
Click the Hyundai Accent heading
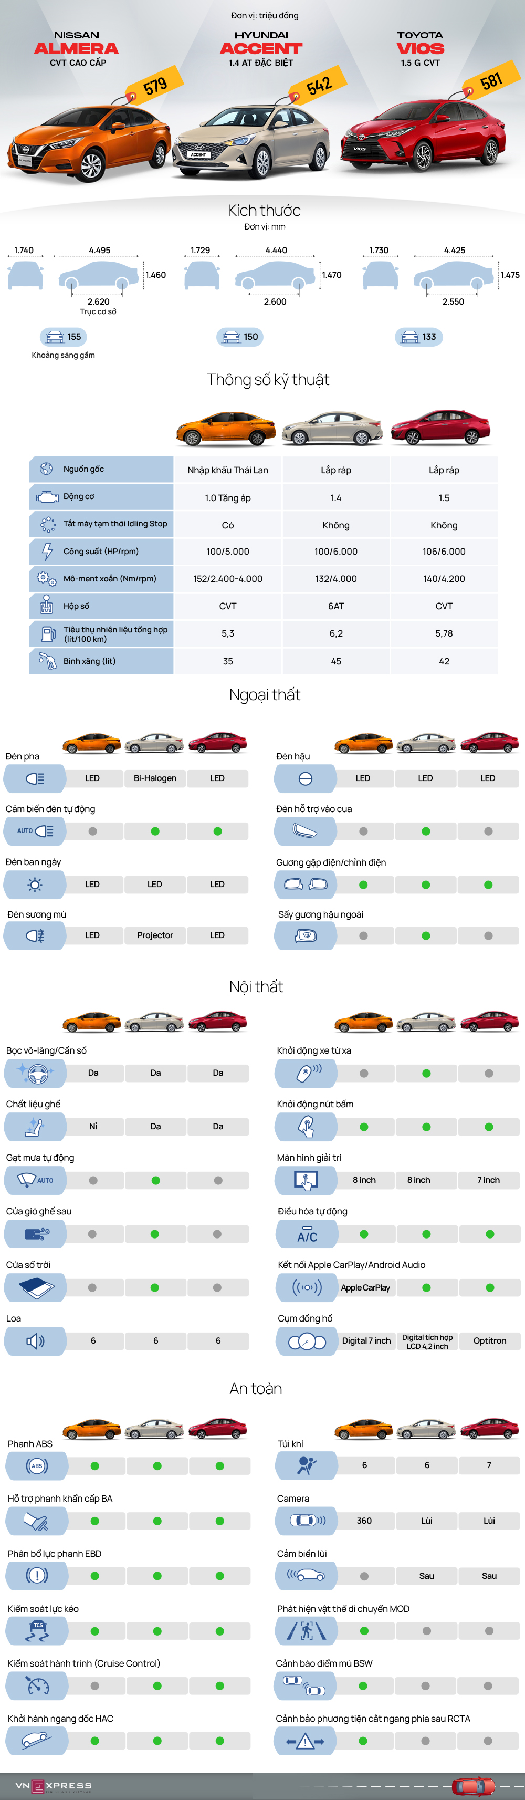coord(261,47)
